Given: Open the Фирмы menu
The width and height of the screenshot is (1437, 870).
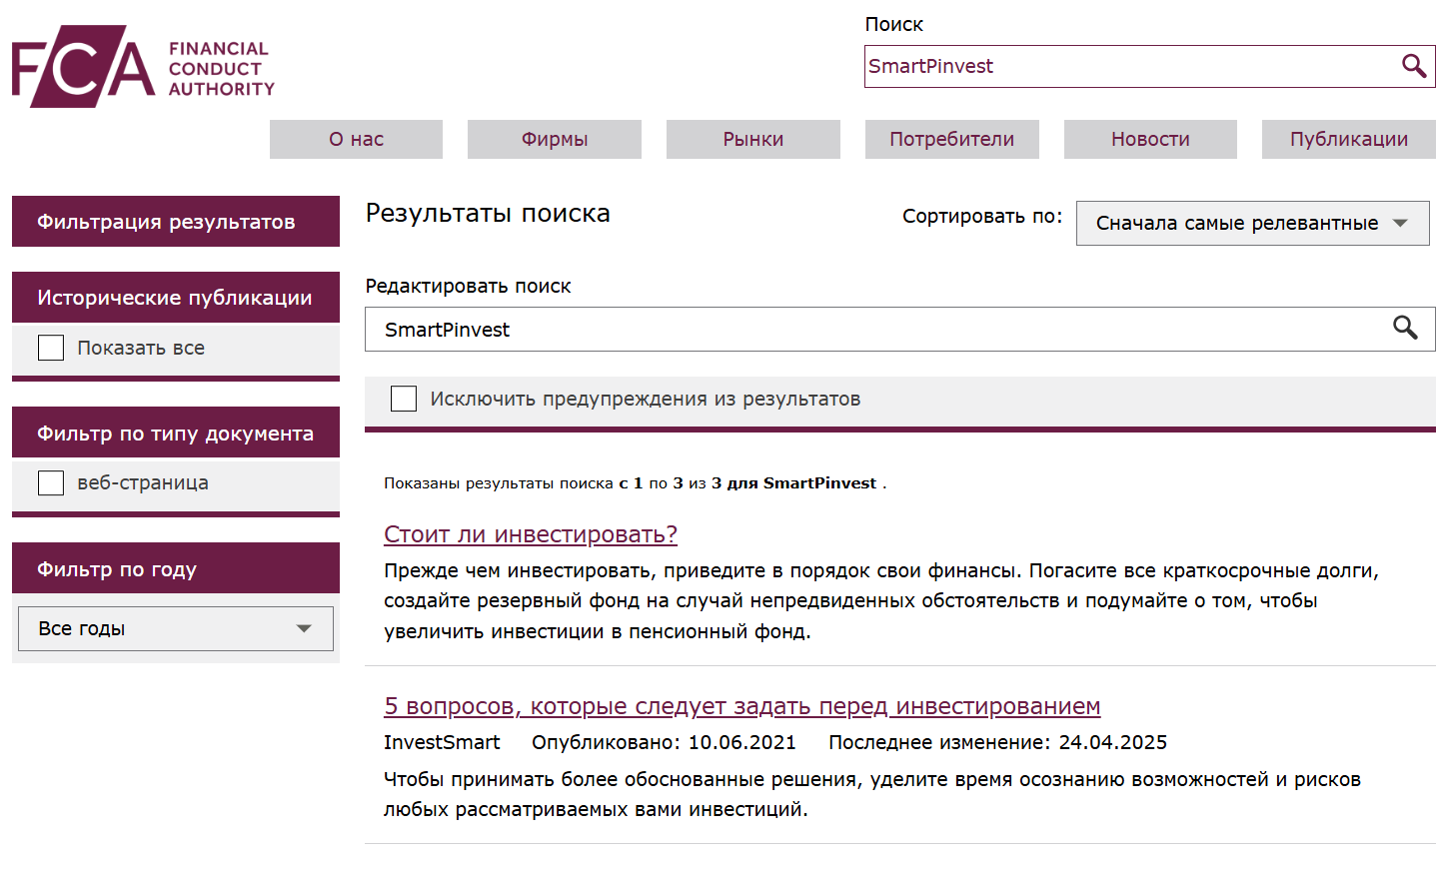Looking at the screenshot, I should 554,139.
